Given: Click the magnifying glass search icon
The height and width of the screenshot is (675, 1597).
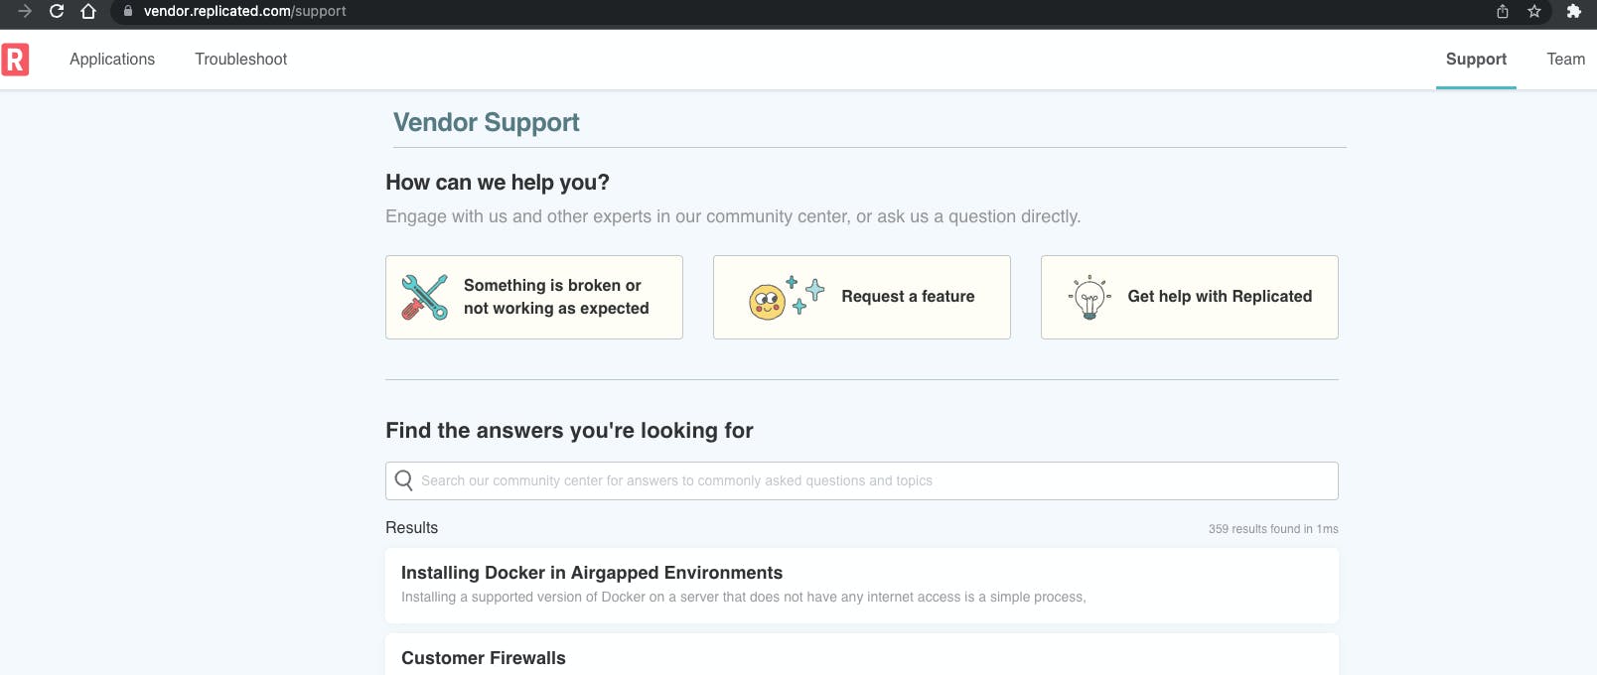Looking at the screenshot, I should pyautogui.click(x=403, y=480).
